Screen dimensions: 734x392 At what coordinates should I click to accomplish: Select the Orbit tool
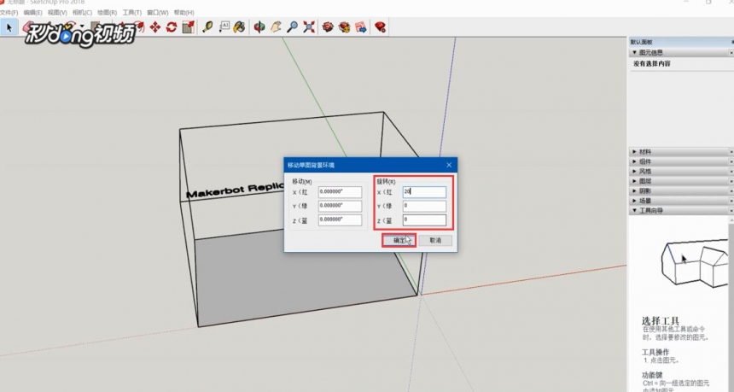[x=259, y=27]
